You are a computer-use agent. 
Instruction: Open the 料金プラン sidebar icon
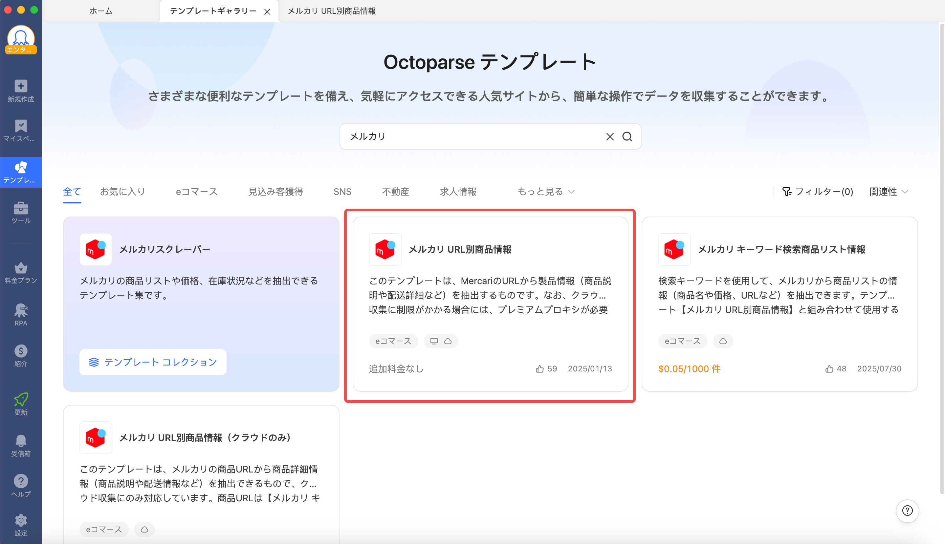(21, 273)
